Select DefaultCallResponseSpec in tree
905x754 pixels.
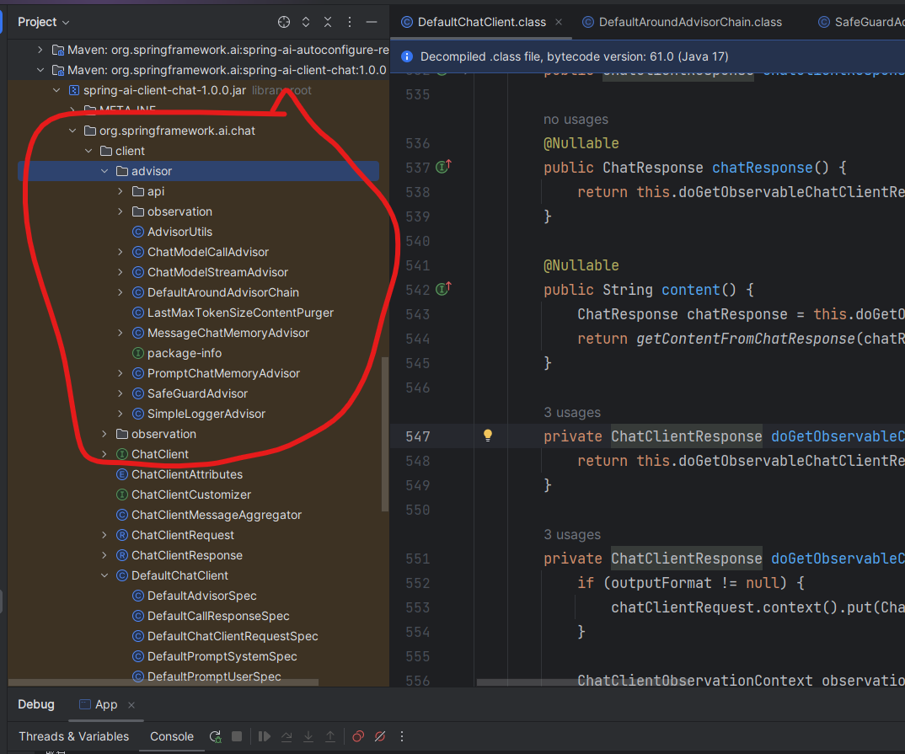click(x=218, y=616)
